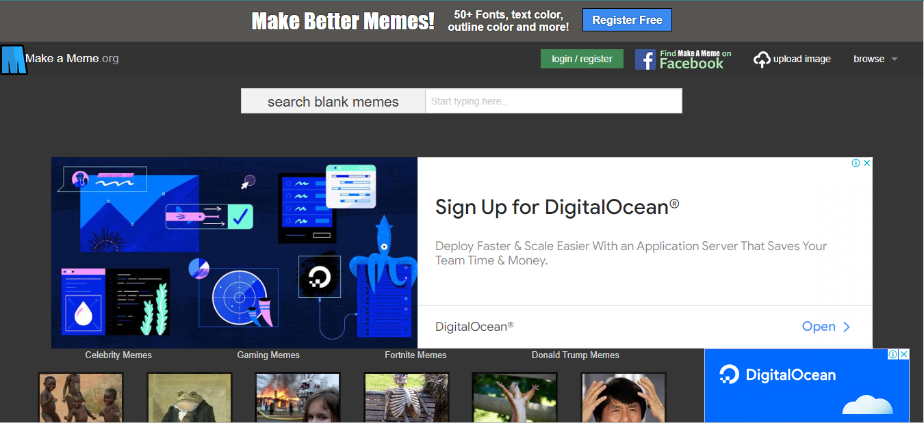Viewport: 924px width, 423px height.
Task: Open the Celebrity Memes category
Action: tap(118, 355)
